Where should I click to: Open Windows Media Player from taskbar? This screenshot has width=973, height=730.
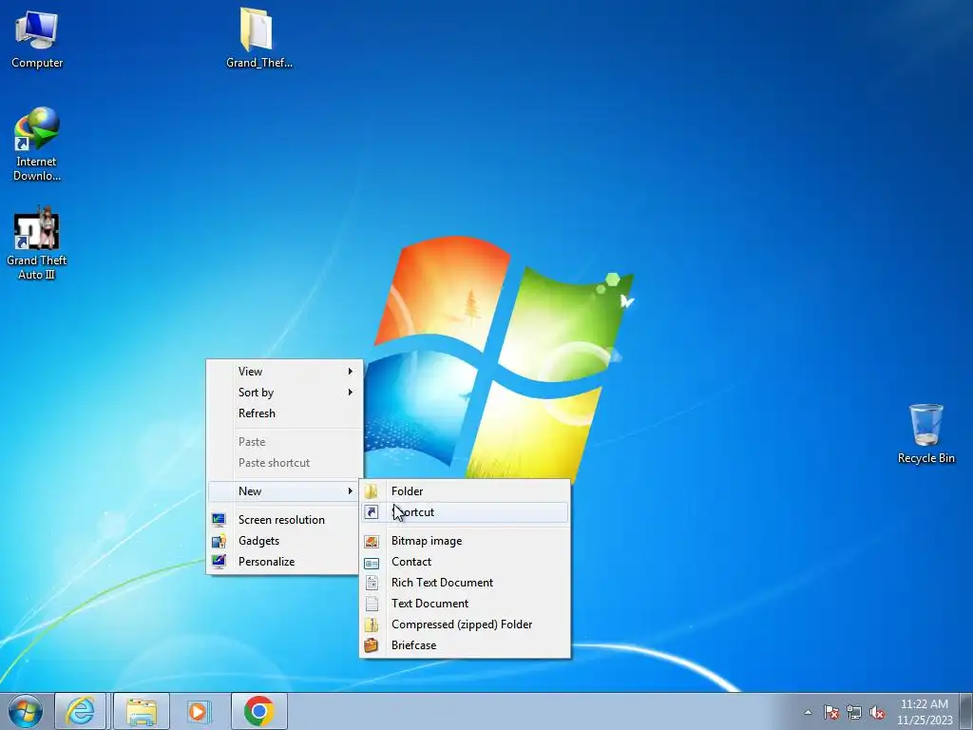(199, 711)
